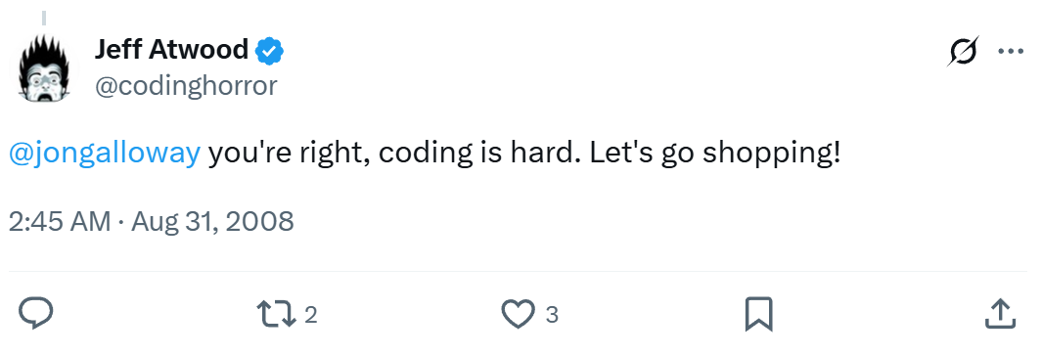Image resolution: width=1042 pixels, height=355 pixels.
Task: Click the Grok slashed-circle icon
Action: (x=962, y=51)
